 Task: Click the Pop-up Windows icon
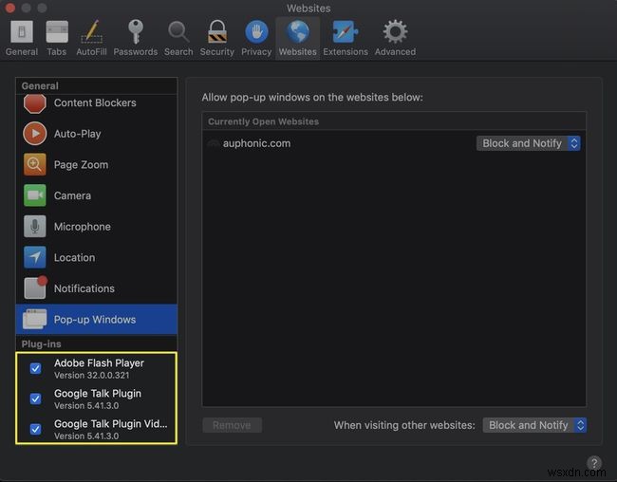34,319
